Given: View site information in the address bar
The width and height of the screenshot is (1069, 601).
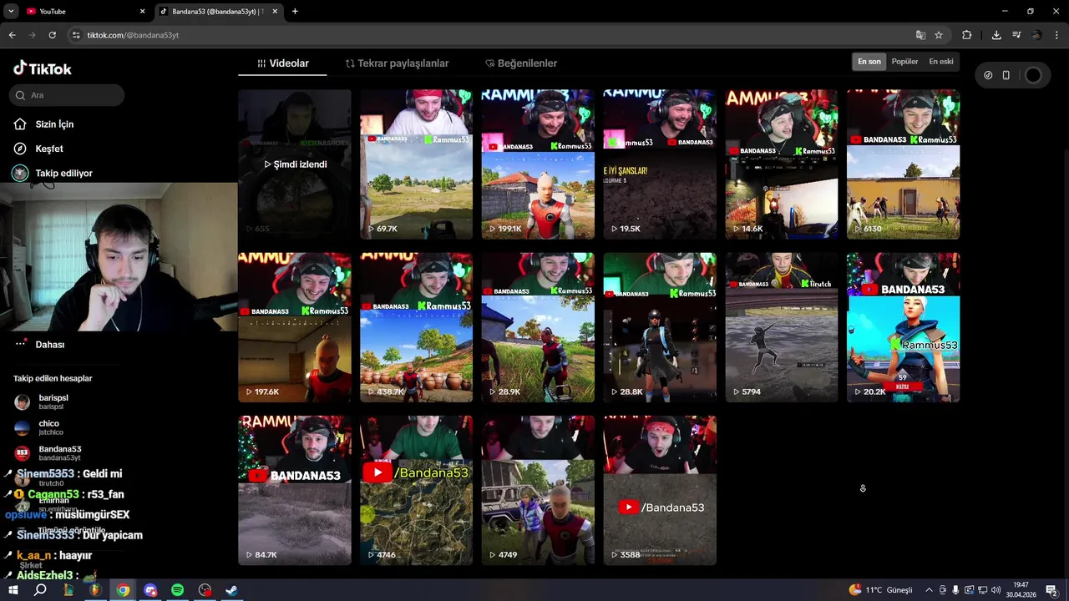Looking at the screenshot, I should pyautogui.click(x=76, y=35).
